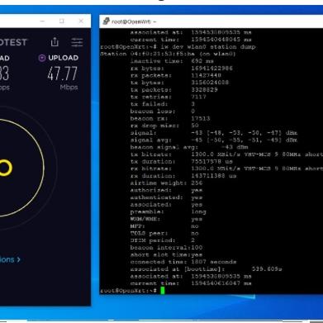Open the connections link with chevron
This screenshot has width=323, height=323.
click(x=10, y=259)
